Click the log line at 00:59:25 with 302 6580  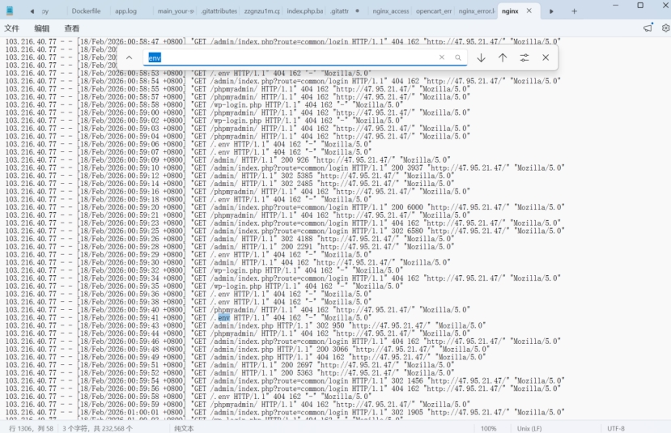tap(285, 231)
